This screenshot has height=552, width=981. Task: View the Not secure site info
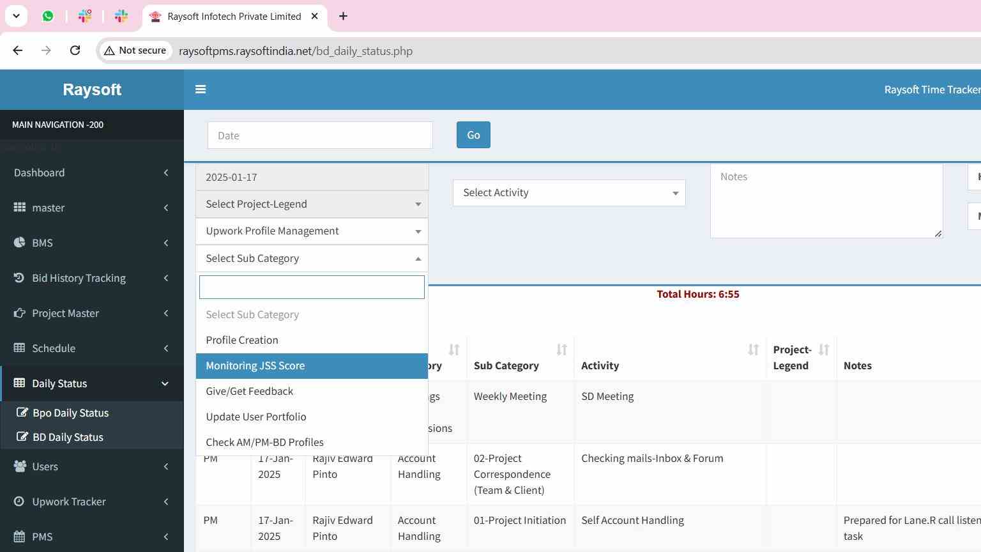(135, 50)
